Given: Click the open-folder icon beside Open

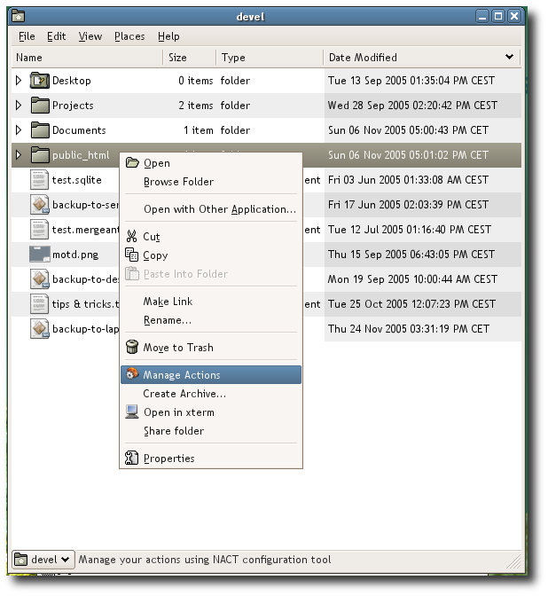Looking at the screenshot, I should [x=132, y=162].
